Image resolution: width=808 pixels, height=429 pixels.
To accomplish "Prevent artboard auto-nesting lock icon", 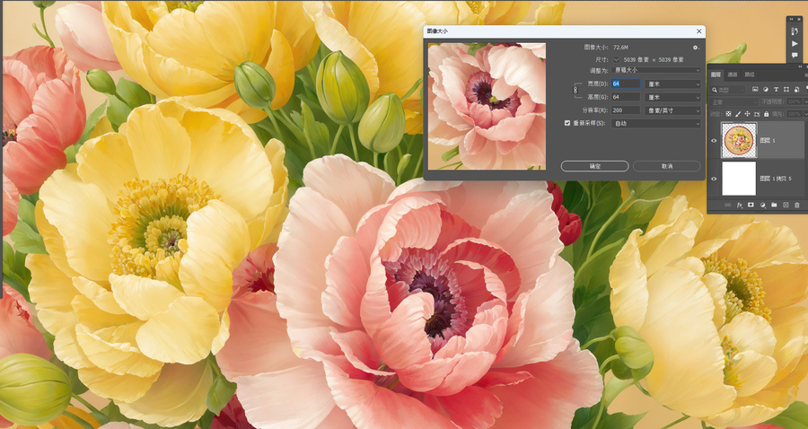I will click(757, 114).
